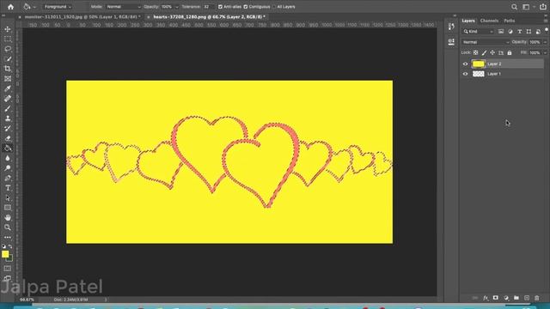Select the History Brush tool
Viewport: 550px width, 309px height.
(8, 128)
